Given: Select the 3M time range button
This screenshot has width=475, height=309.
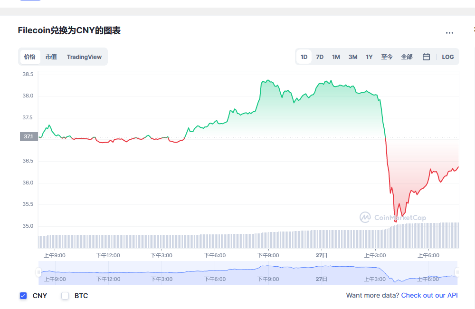Looking at the screenshot, I should tap(352, 57).
